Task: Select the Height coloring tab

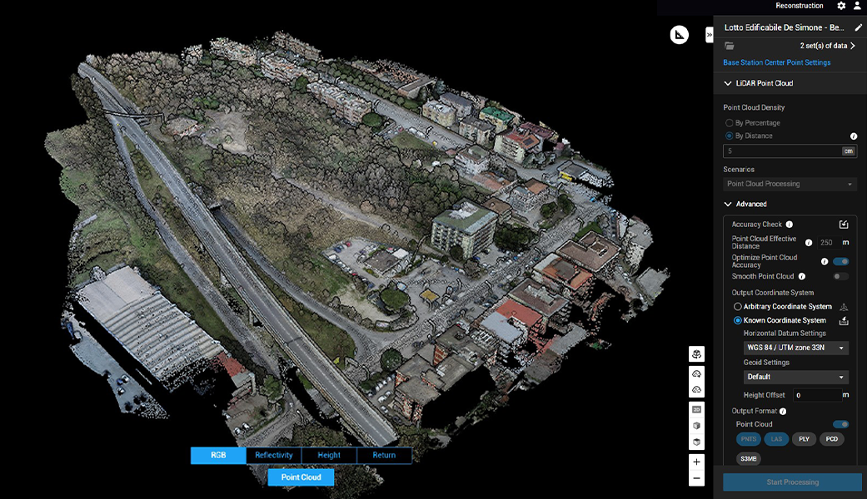Action: [328, 455]
